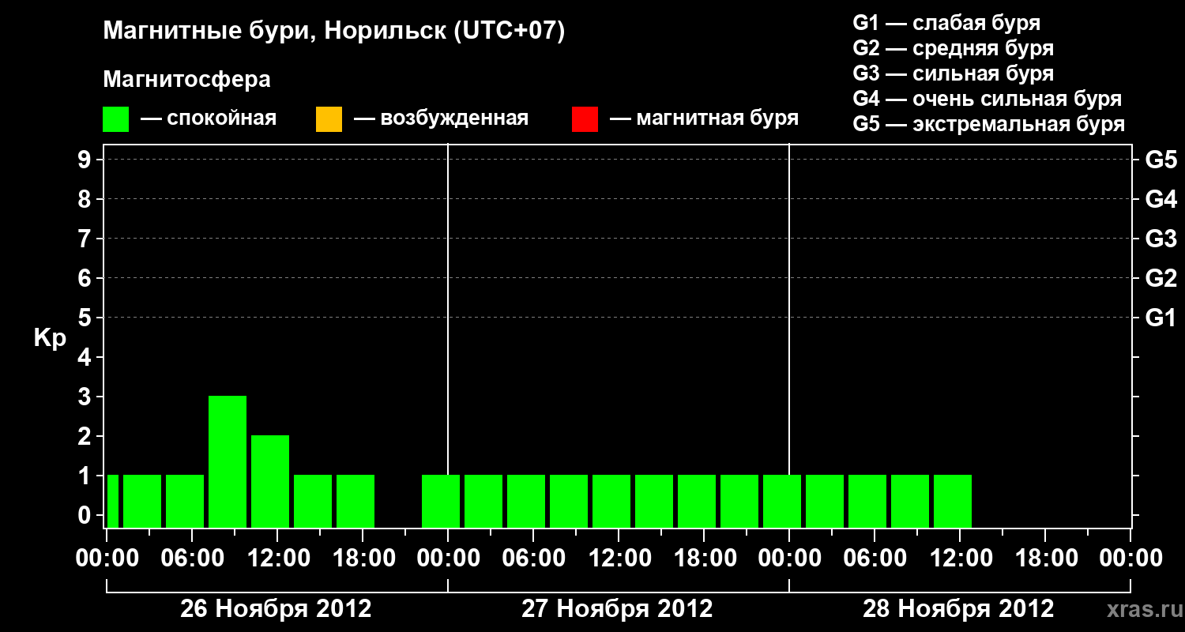Click the last green bar on 28 November
The height and width of the screenshot is (632, 1185).
[x=953, y=501]
